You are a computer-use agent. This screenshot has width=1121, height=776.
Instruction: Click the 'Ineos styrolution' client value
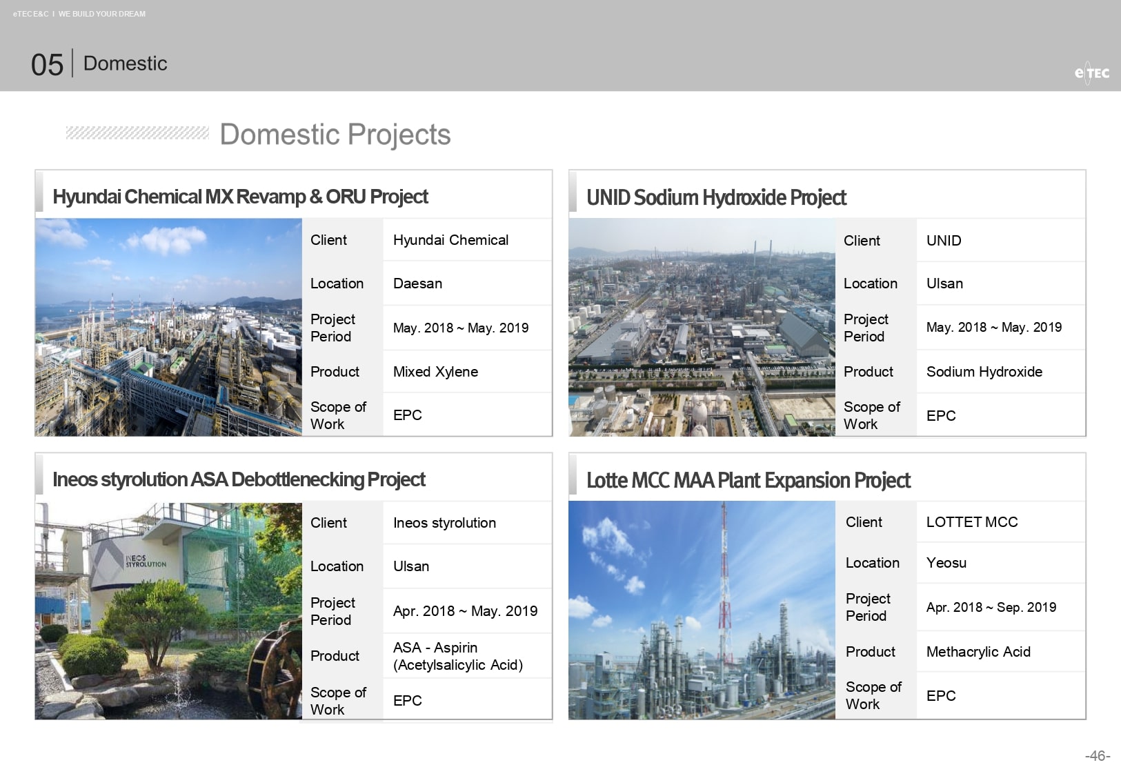(x=444, y=523)
